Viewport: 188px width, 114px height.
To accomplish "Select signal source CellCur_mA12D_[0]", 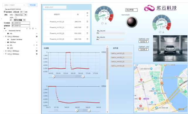I will click(121, 53).
